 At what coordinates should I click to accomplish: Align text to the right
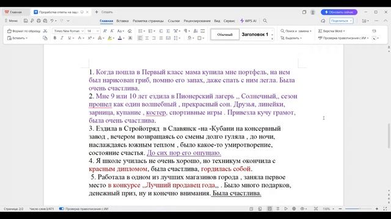[x=154, y=38]
